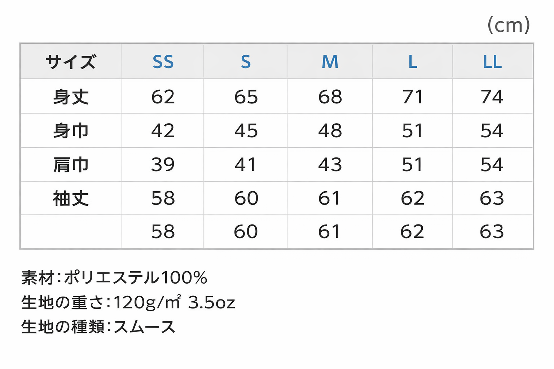This screenshot has width=554, height=369.
Task: Select the 肩巾 value 41 for S
Action: click(246, 165)
